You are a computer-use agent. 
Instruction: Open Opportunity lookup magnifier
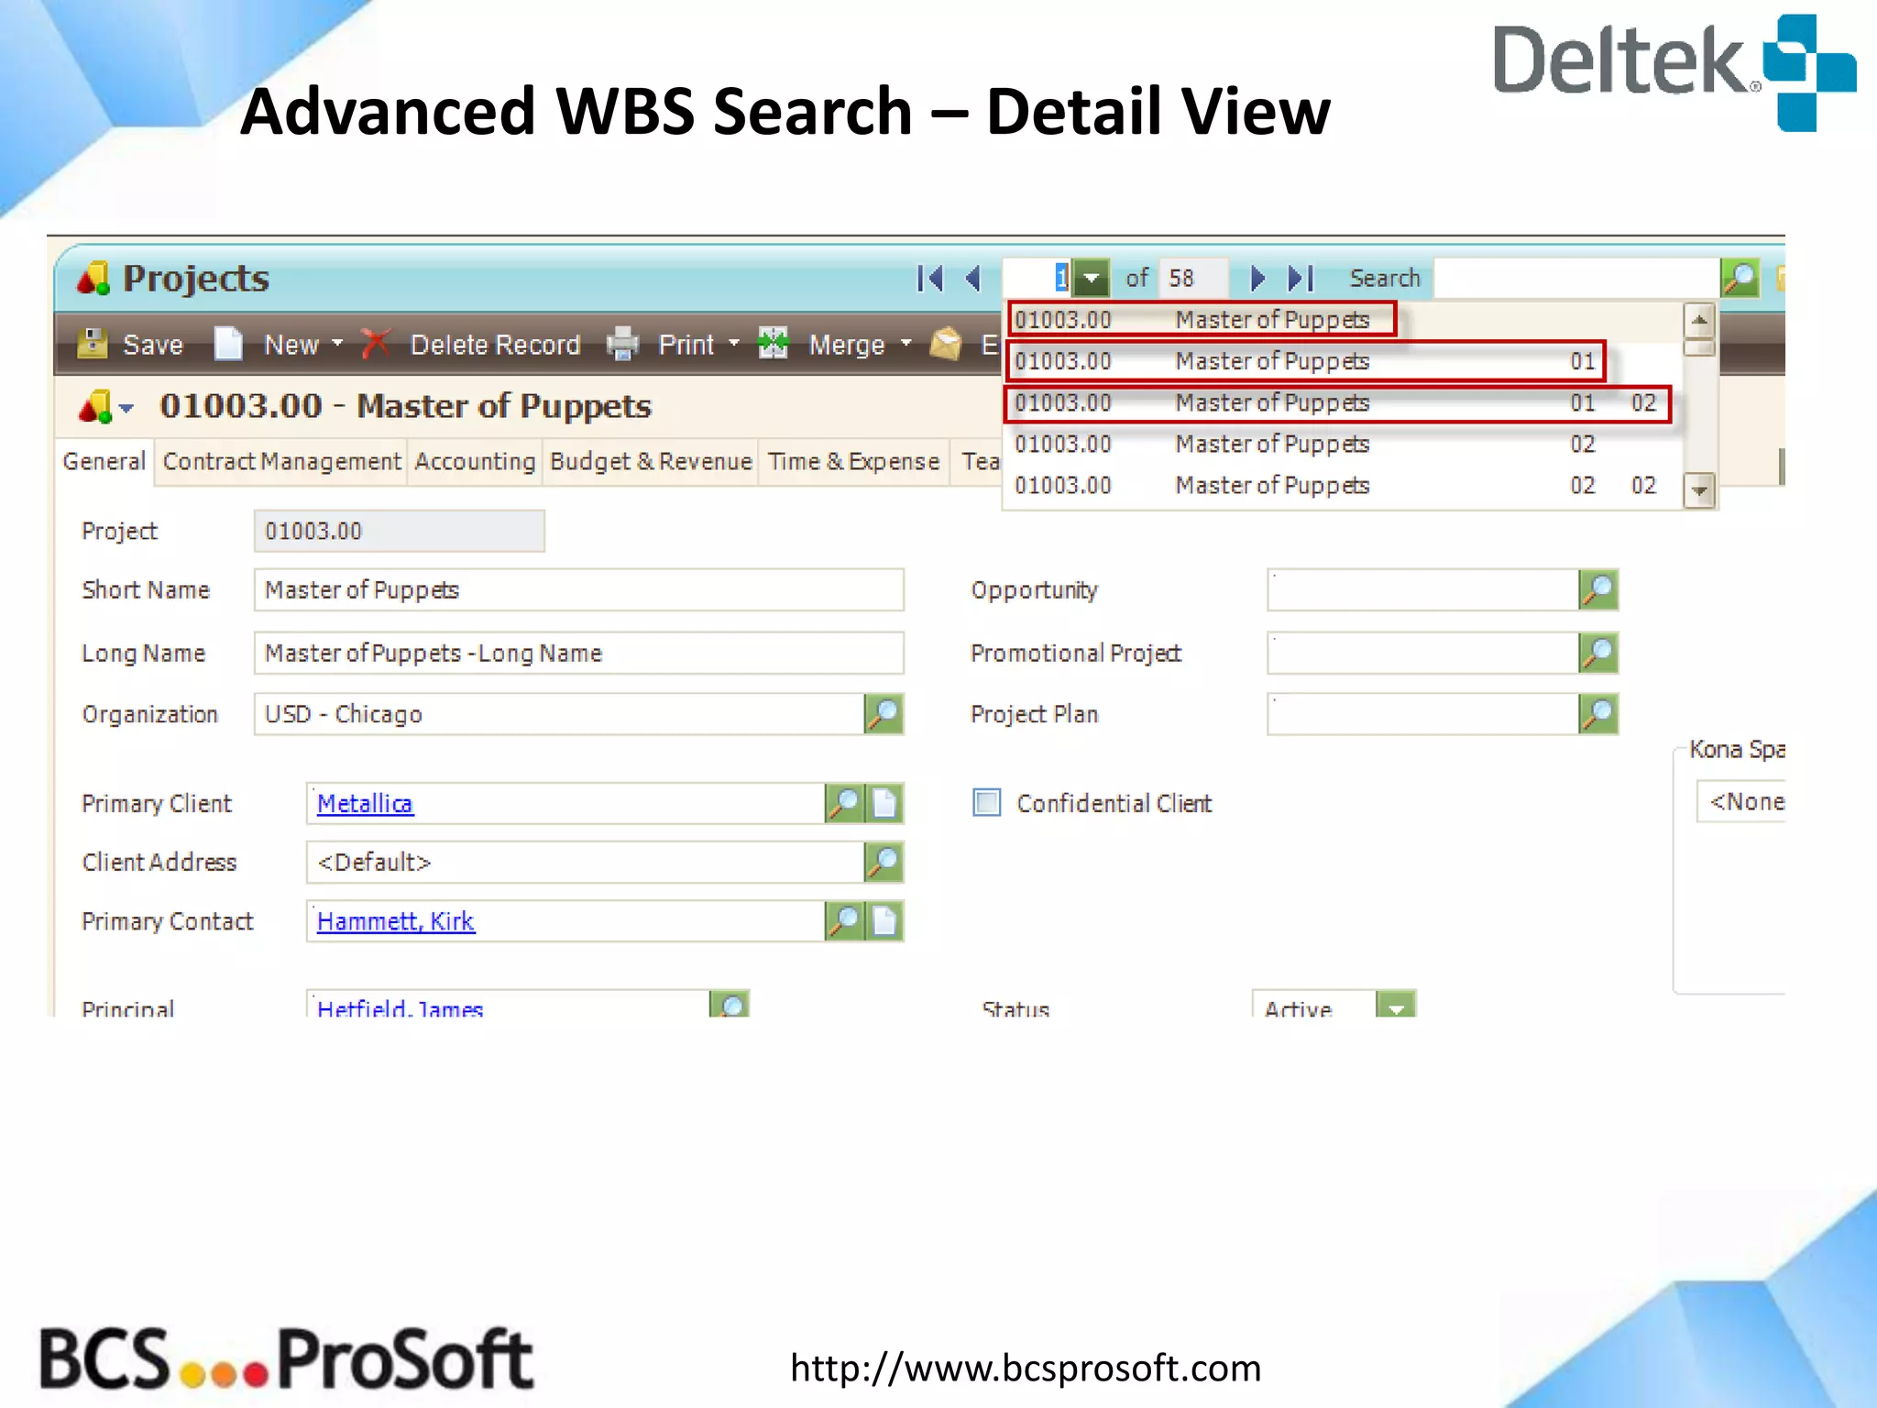(1598, 590)
